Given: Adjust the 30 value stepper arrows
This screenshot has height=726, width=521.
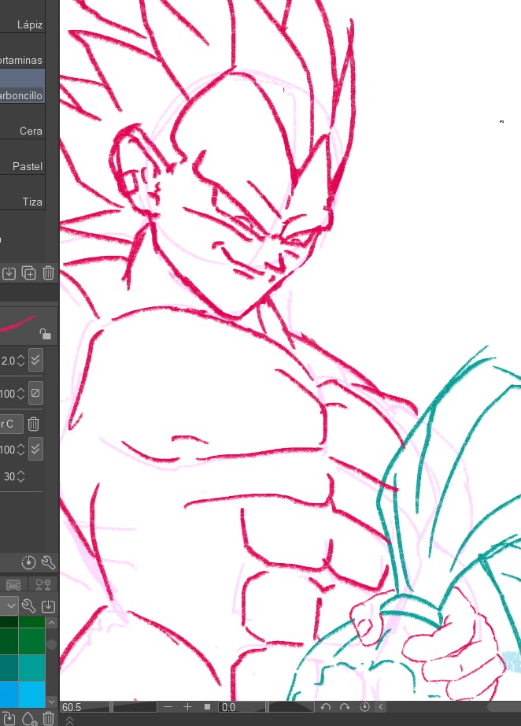Looking at the screenshot, I should click(20, 476).
